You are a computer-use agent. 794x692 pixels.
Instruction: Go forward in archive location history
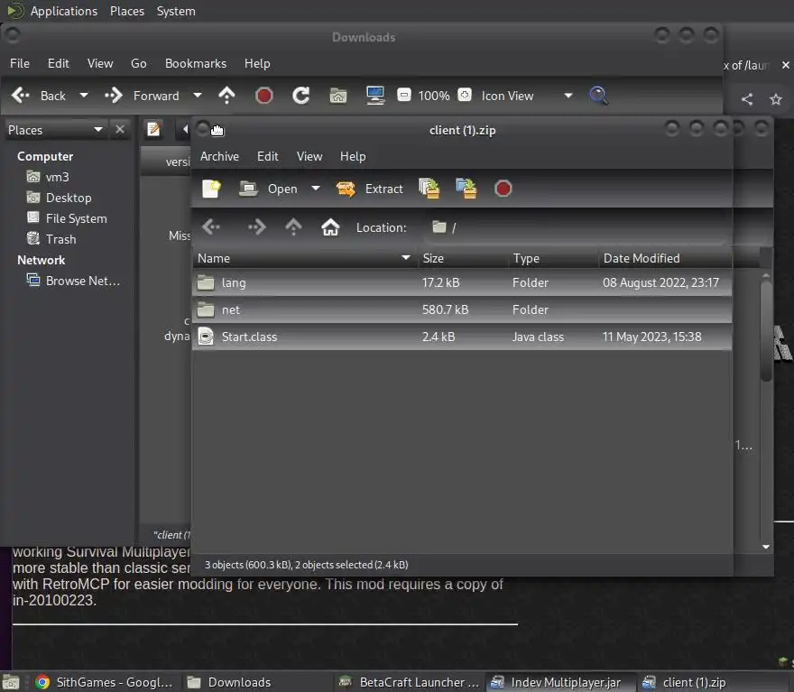pyautogui.click(x=256, y=227)
